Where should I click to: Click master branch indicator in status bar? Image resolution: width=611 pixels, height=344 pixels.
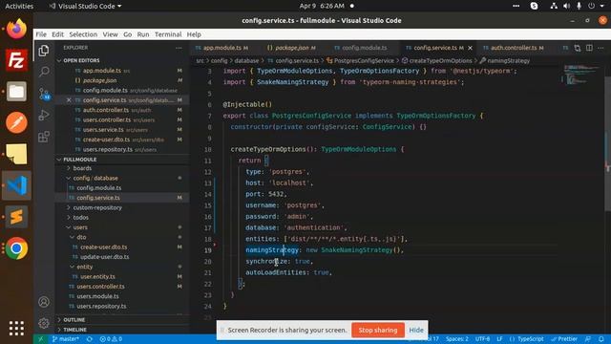click(66, 339)
